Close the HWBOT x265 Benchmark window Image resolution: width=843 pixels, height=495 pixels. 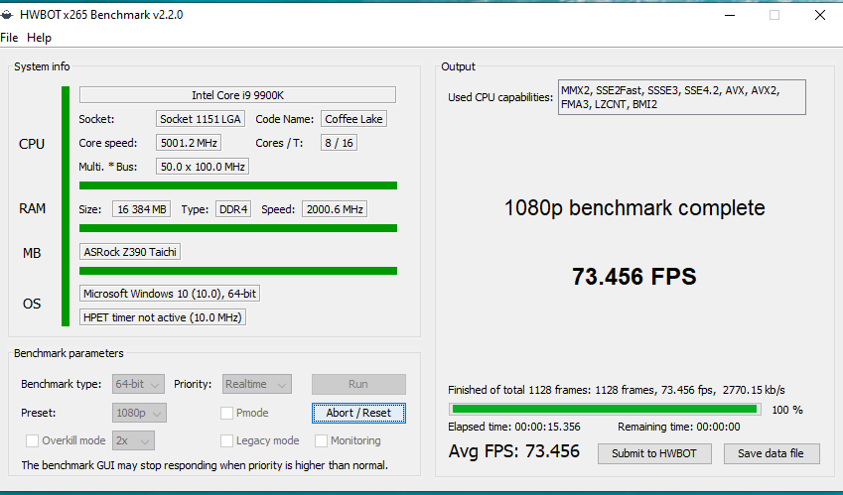pyautogui.click(x=820, y=15)
